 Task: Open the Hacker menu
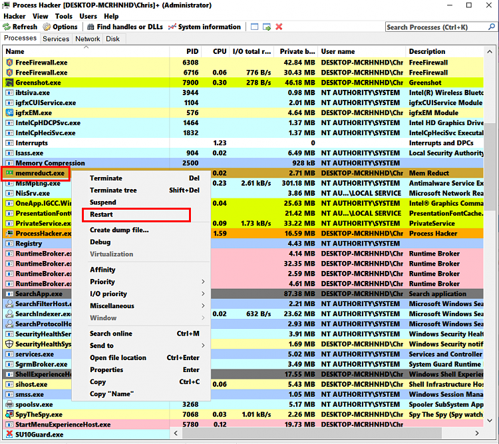click(15, 16)
